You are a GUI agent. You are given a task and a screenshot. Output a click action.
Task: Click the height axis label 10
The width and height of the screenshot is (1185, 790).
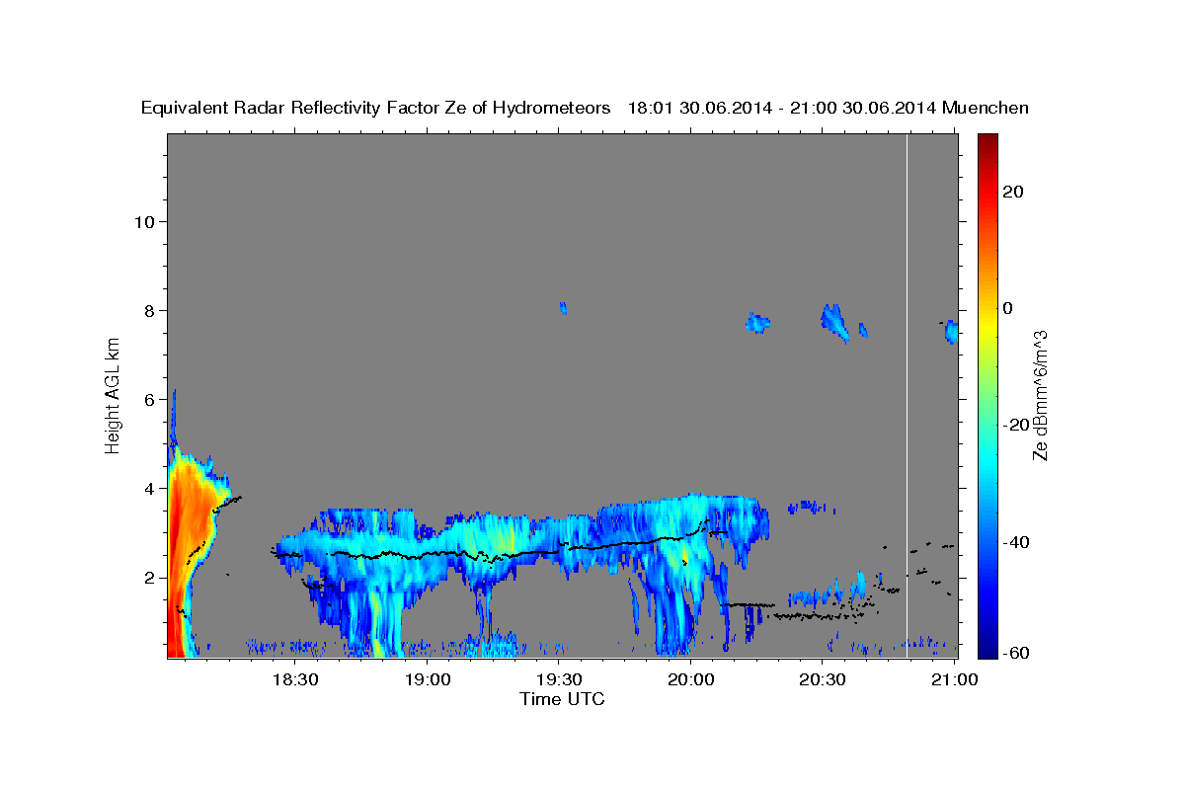[x=143, y=221]
